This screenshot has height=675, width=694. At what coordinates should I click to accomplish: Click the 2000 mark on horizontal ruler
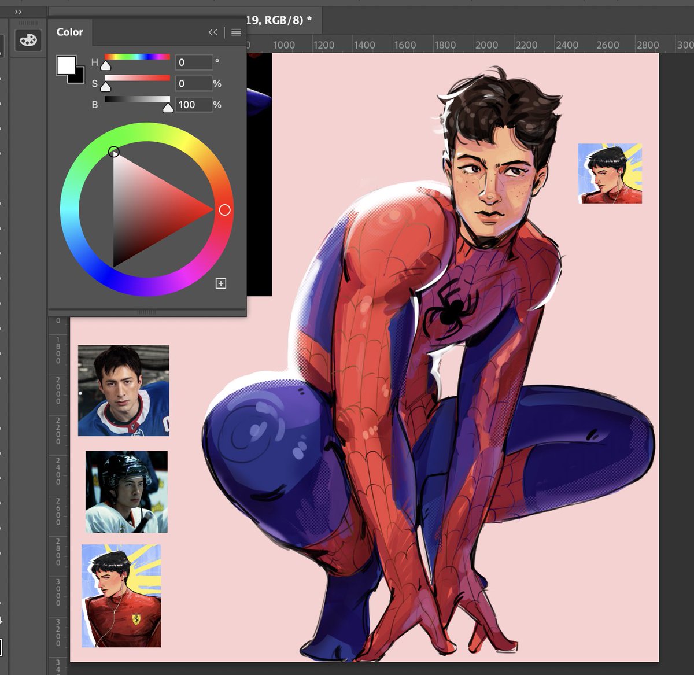pos(486,45)
